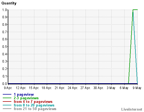Click the 30 Apr. axis date label
The image size is (144, 112).
click(98, 88)
